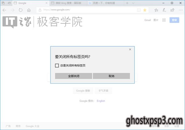Open the 广告 footer link
Image resolution: width=185 pixels, height=130 pixels.
(x=8, y=126)
